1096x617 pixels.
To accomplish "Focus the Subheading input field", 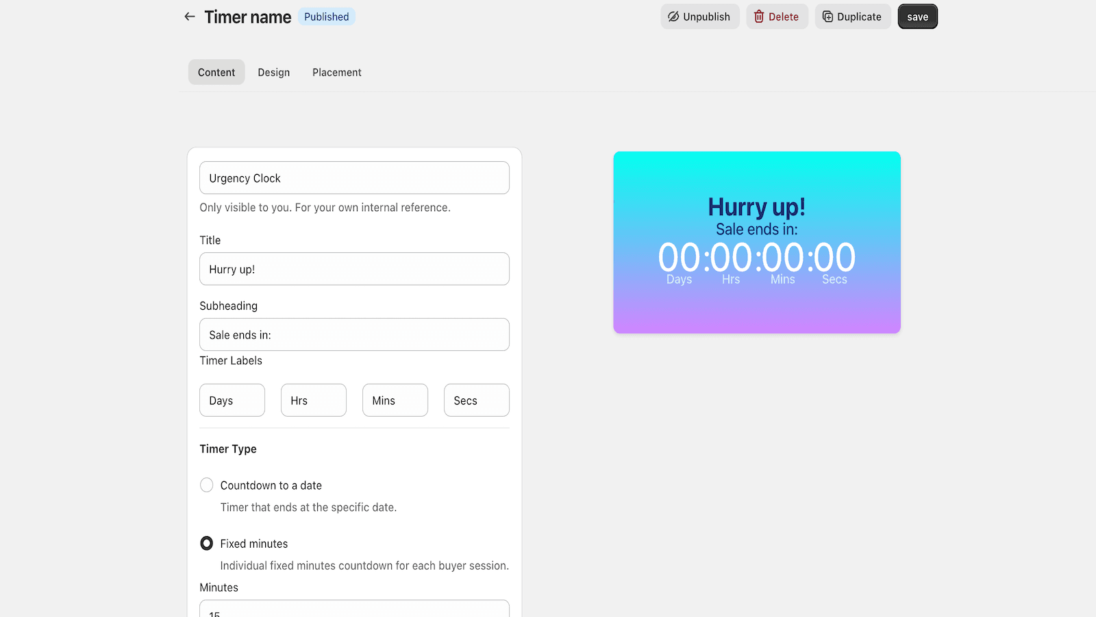I will coord(354,335).
